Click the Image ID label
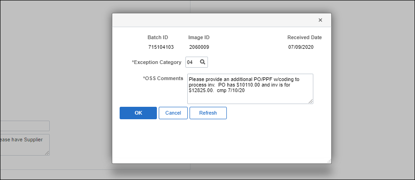 (x=199, y=38)
